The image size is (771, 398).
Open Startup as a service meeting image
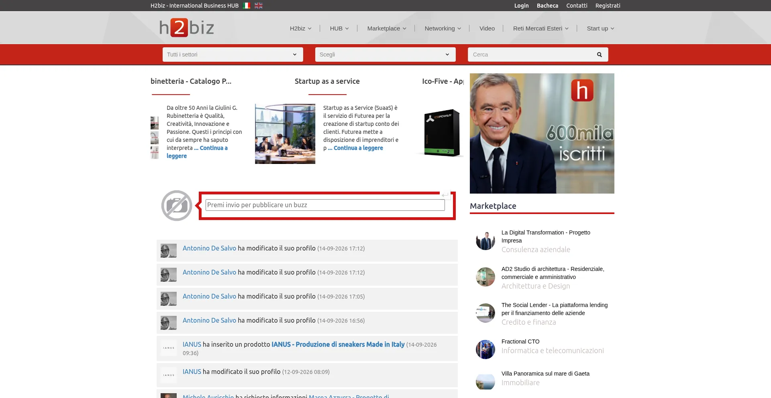[285, 134]
